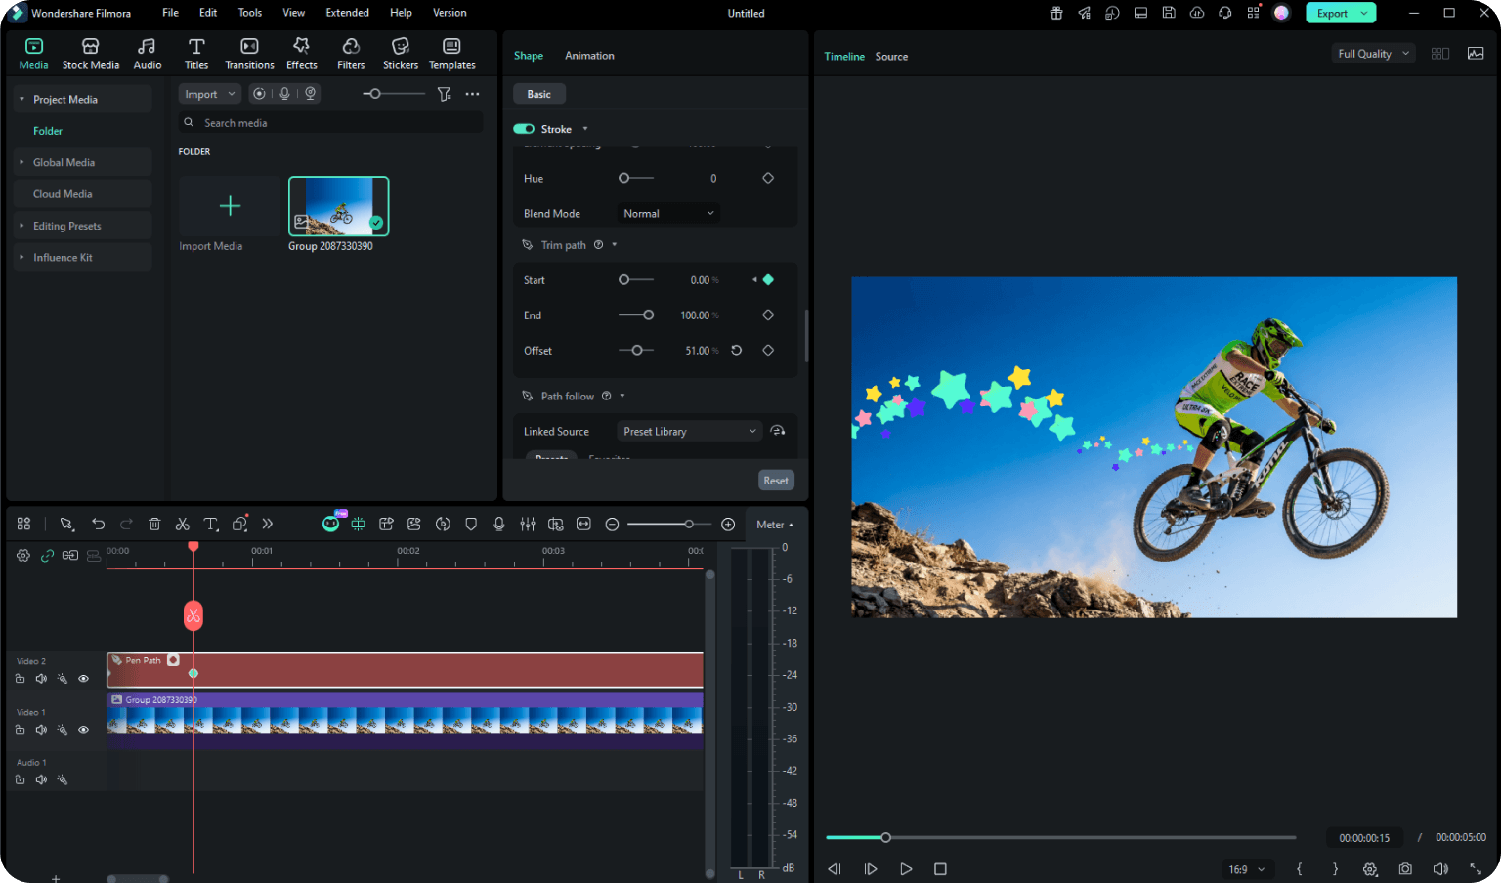1501x883 pixels.
Task: Select the Group 2087330390 media thumbnail
Action: pyautogui.click(x=338, y=206)
